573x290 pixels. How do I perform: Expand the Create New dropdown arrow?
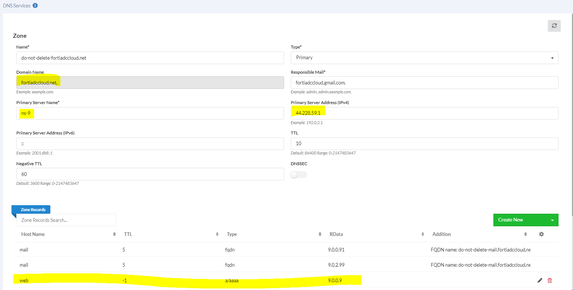click(552, 220)
